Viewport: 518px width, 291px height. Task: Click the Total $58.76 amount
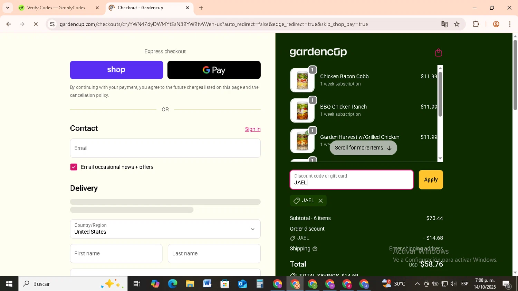click(x=431, y=264)
